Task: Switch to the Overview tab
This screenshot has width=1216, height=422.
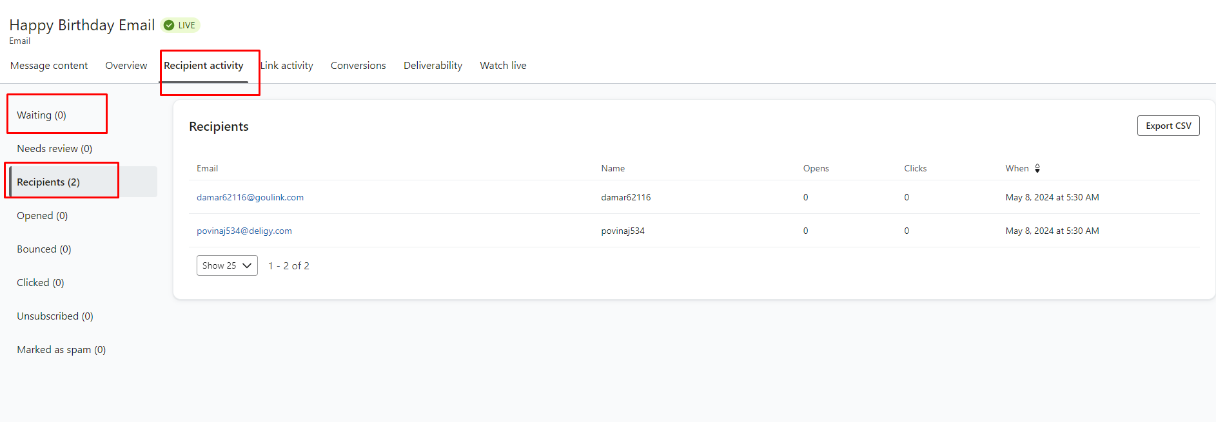Action: point(126,66)
